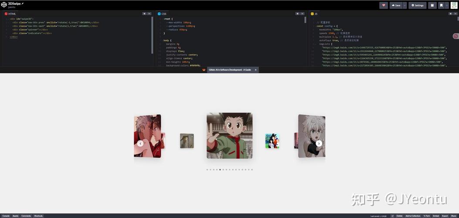Add to Collection button
459x218 pixels.
pyautogui.click(x=413, y=216)
